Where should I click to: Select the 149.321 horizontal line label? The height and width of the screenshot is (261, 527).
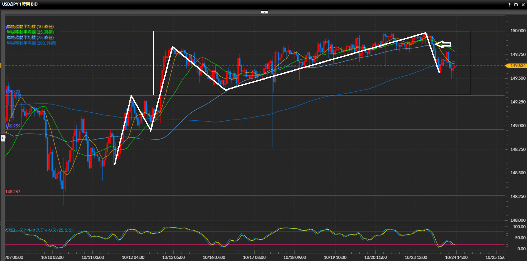click(13, 92)
